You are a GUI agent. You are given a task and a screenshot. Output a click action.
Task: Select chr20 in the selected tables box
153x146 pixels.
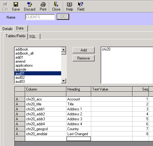106,49
